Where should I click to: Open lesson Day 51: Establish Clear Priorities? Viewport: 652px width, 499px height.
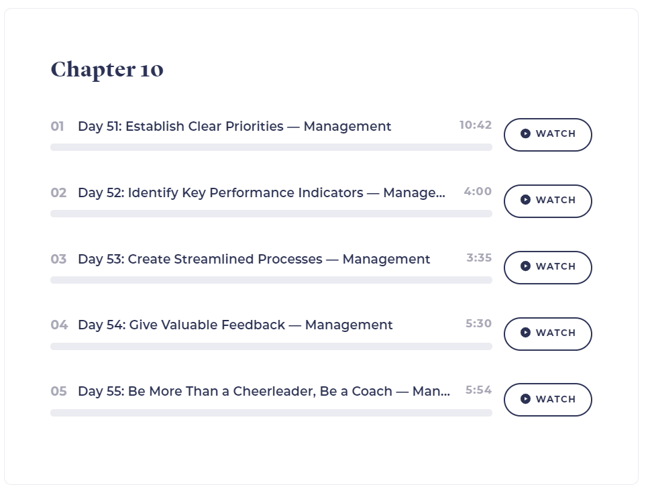235,126
